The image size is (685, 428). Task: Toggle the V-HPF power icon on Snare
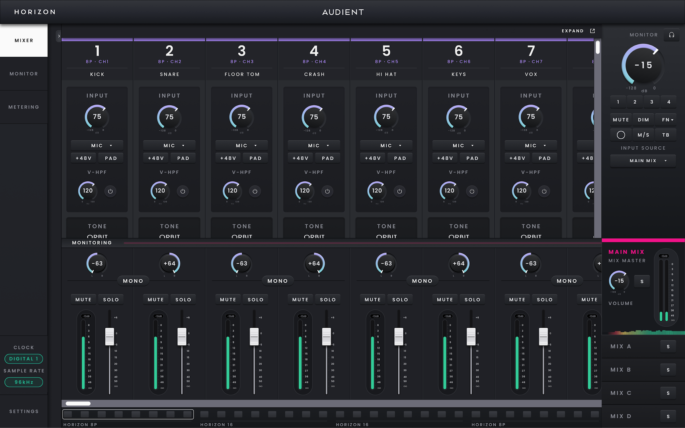183,191
